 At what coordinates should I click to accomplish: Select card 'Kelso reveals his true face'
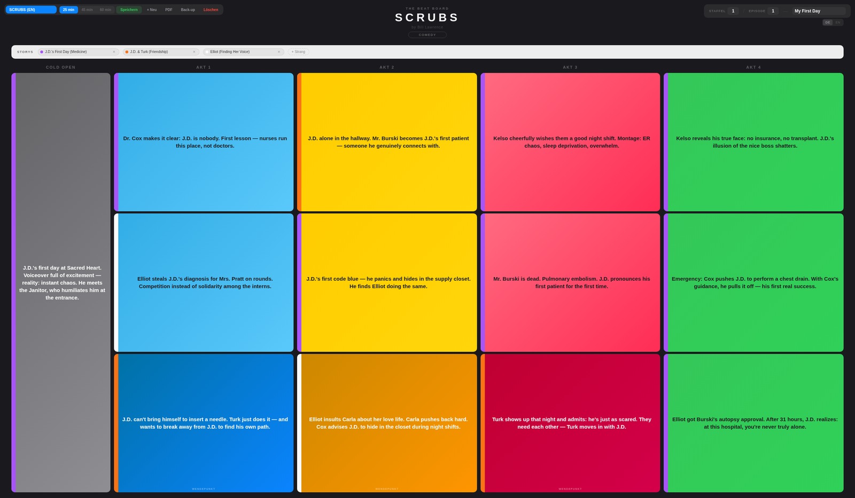coord(753,142)
